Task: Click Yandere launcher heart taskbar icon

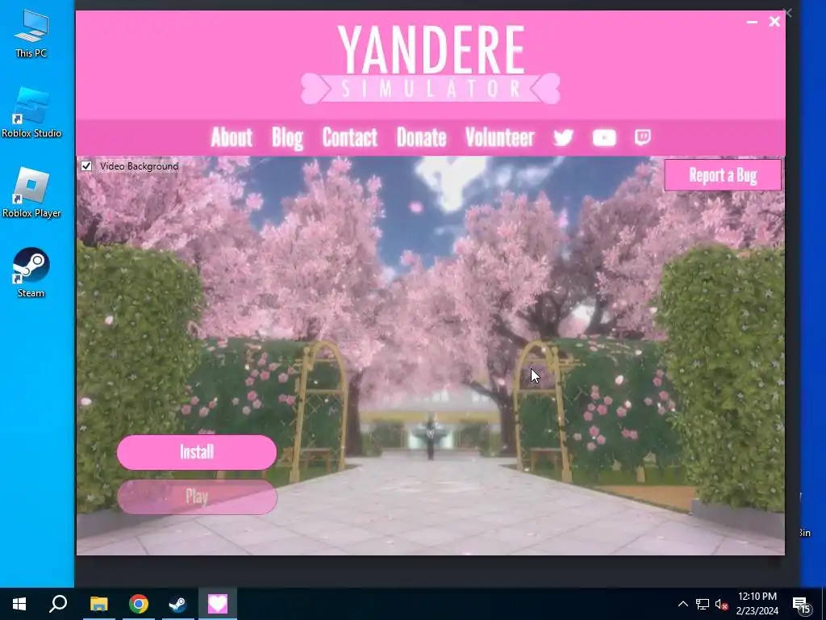Action: pos(218,604)
